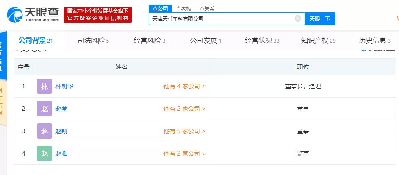The height and width of the screenshot is (175, 399).
Task: Open the 经营风险 section tab
Action: [149, 41]
